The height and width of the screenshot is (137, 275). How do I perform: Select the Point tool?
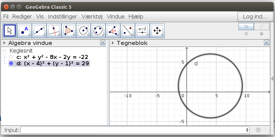coord(24,30)
